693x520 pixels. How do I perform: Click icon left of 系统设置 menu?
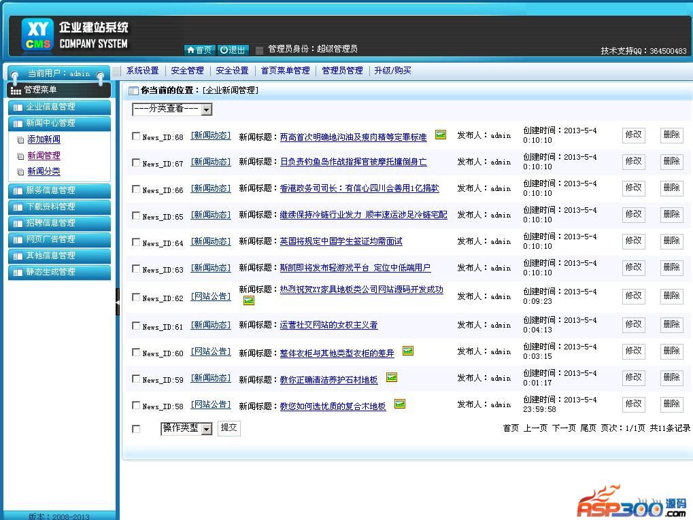coord(116,71)
